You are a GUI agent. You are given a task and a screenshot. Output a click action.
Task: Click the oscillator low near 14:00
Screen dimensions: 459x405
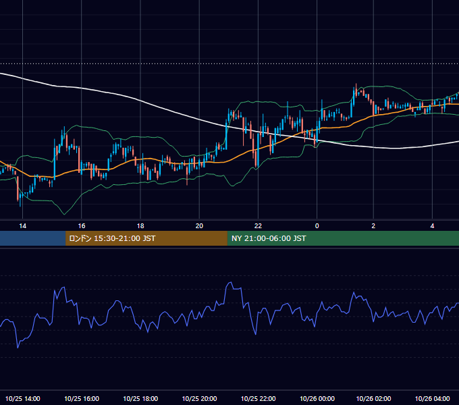tap(18, 348)
